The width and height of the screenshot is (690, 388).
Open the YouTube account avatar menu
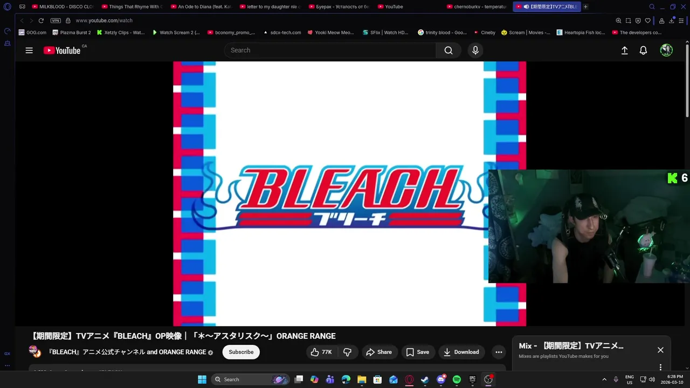click(666, 50)
